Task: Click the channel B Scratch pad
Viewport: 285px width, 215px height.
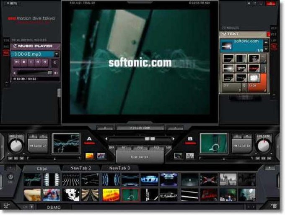Action: [242, 146]
